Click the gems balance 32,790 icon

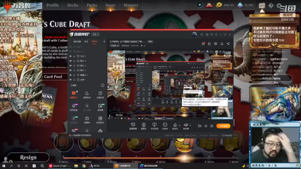(240, 5)
